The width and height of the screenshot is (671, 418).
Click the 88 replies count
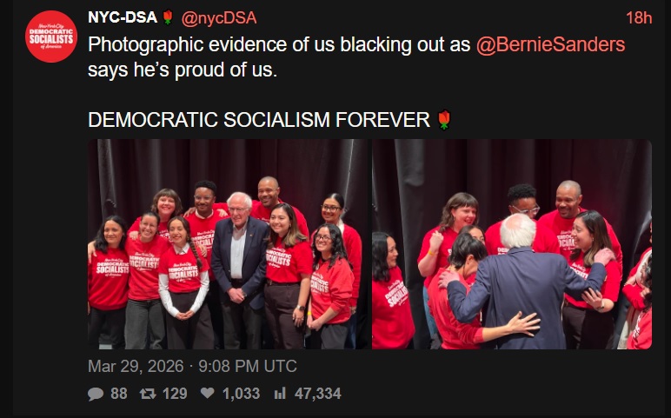tap(118, 394)
